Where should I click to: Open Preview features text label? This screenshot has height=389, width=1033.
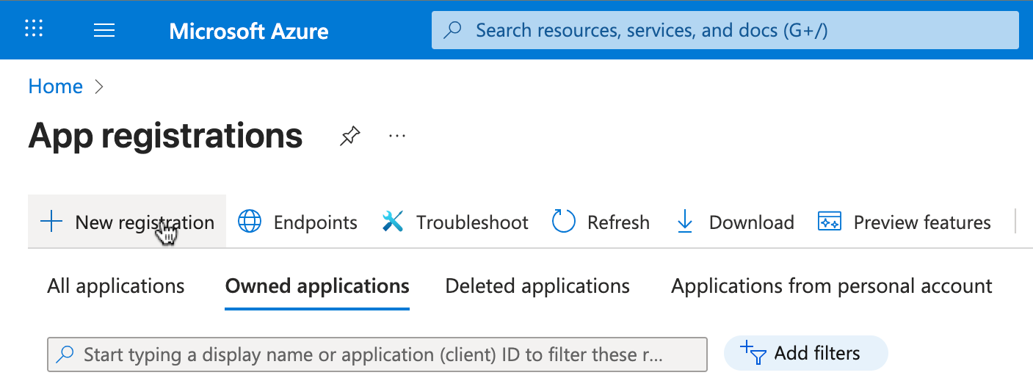tap(922, 222)
